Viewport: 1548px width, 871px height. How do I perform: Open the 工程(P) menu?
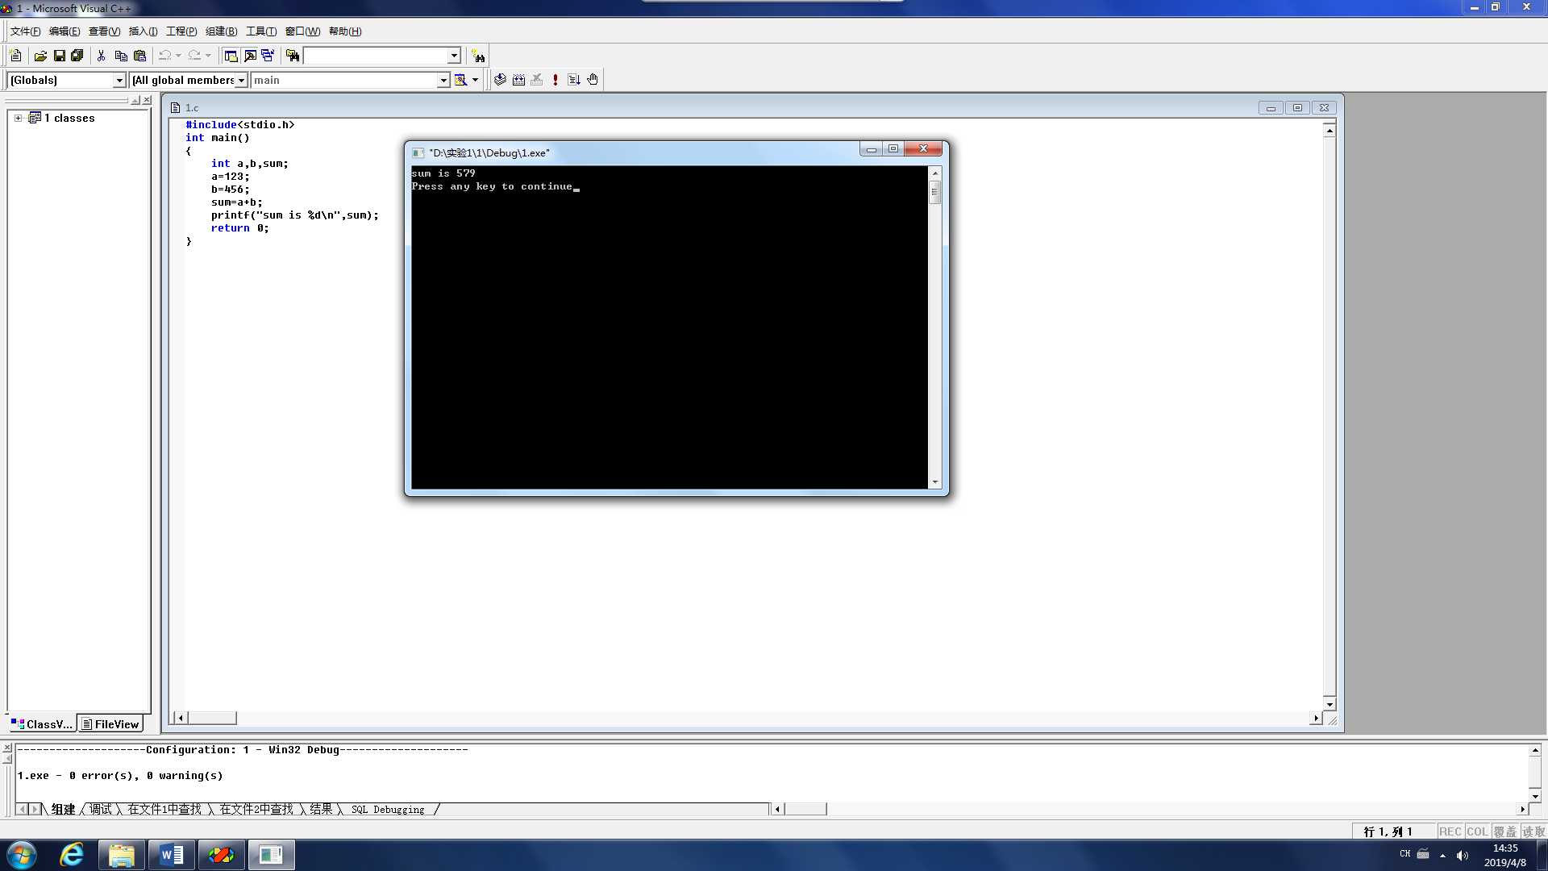point(181,31)
